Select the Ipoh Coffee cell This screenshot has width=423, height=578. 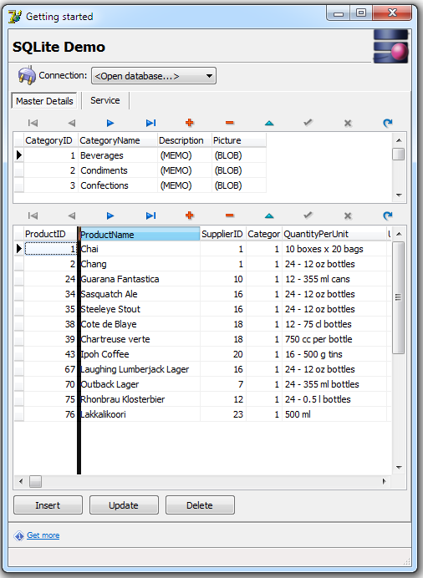140,354
